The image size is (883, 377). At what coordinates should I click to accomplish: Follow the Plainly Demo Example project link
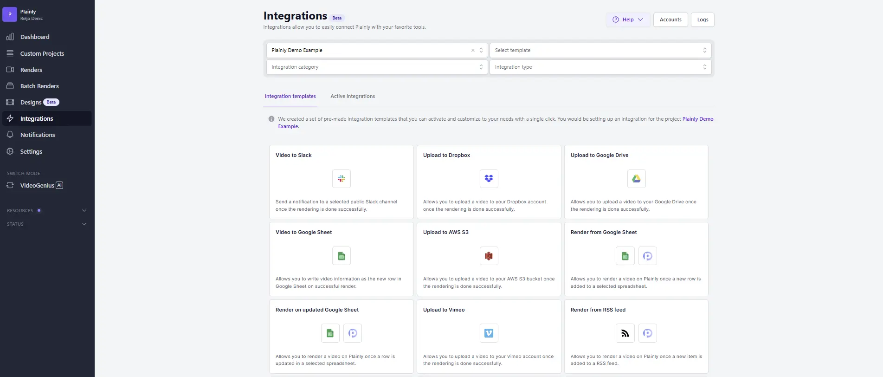point(698,119)
